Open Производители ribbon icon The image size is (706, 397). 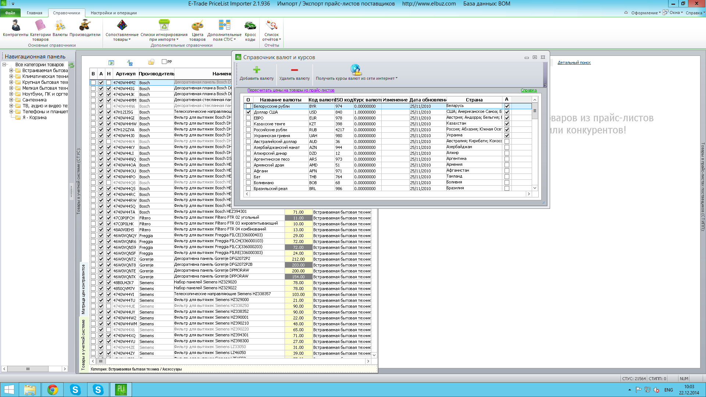point(85,28)
